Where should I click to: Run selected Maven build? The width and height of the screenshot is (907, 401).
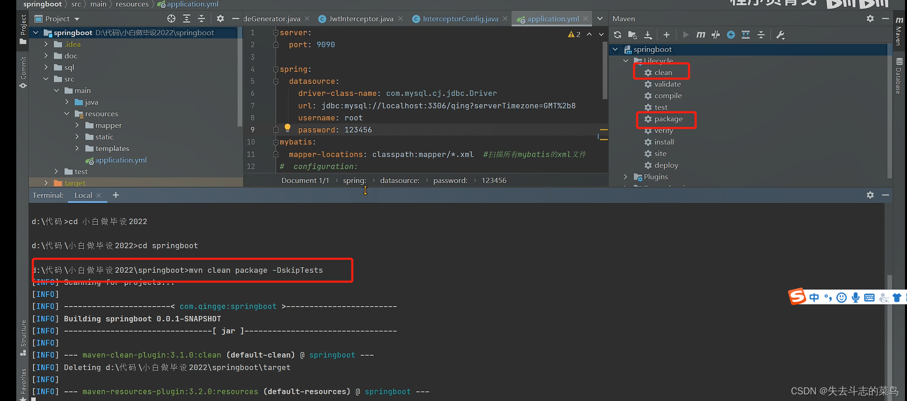click(x=686, y=35)
